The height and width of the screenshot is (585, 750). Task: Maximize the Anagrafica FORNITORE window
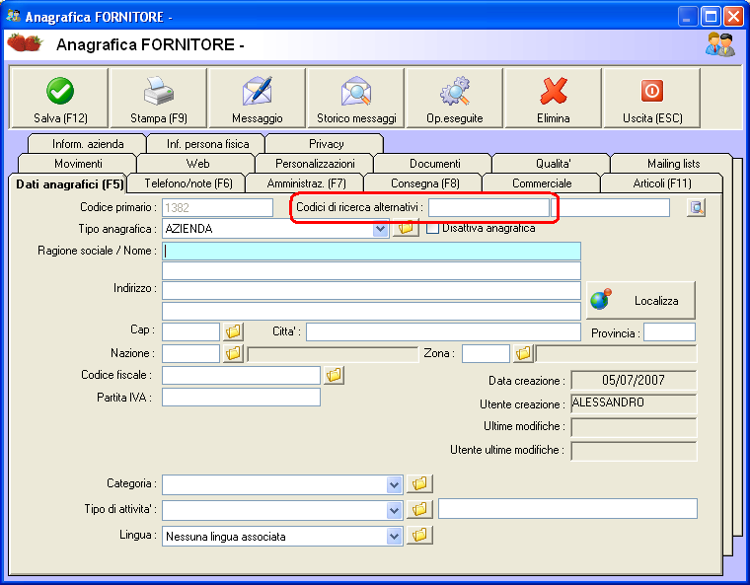click(x=711, y=17)
